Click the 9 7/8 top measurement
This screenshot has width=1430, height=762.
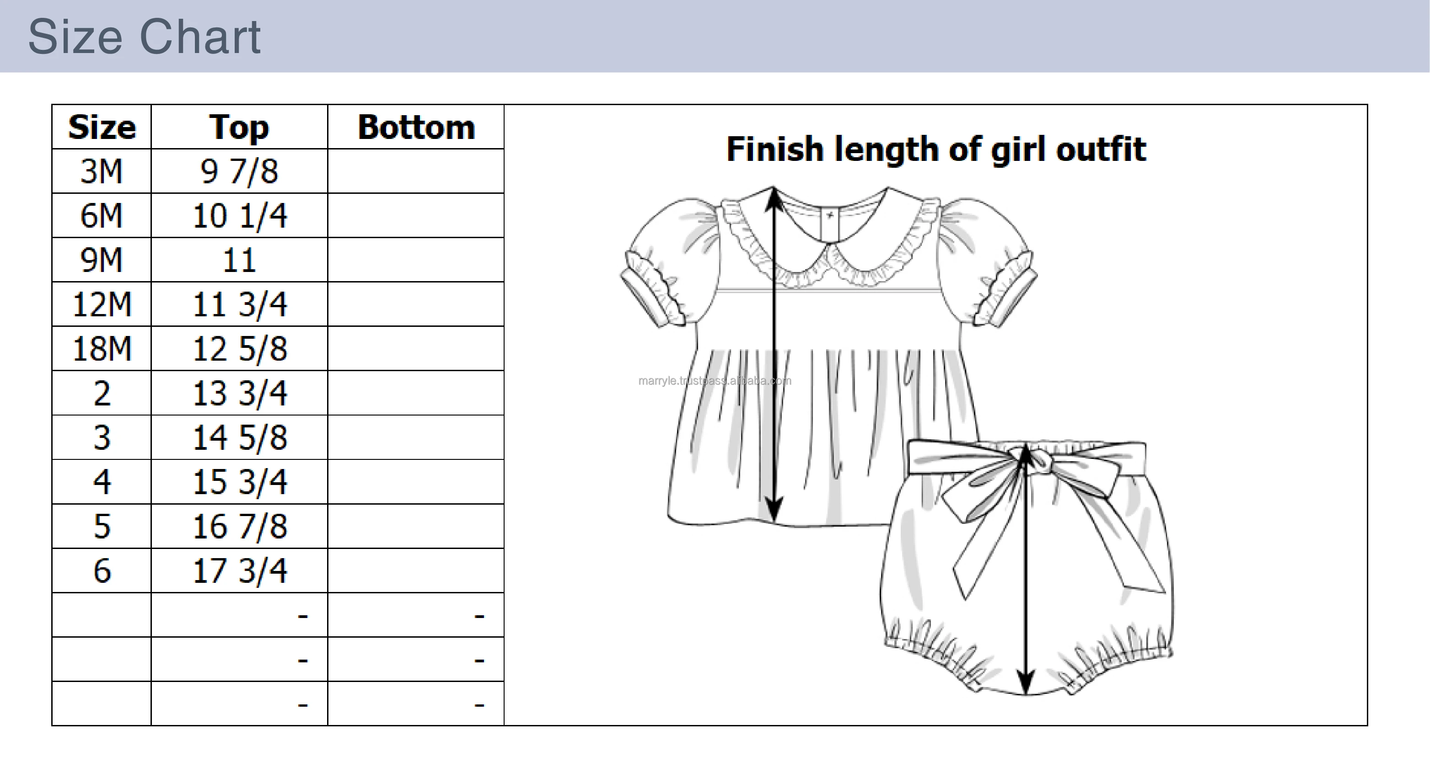[x=239, y=171]
